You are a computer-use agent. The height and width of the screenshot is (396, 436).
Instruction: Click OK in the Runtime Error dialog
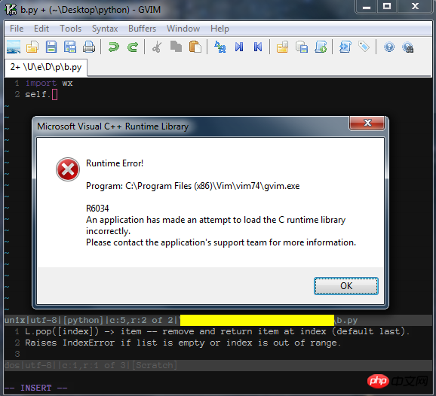(x=346, y=286)
